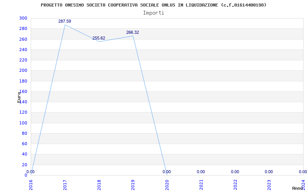Select the 2022 x-axis year label
Image resolution: width=307 pixels, height=192 pixels.
pyautogui.click(x=235, y=185)
